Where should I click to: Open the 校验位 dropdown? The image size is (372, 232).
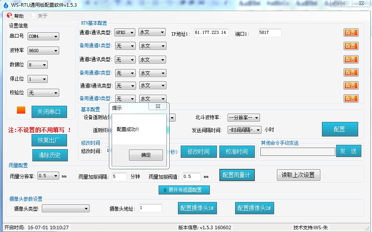pyautogui.click(x=43, y=93)
